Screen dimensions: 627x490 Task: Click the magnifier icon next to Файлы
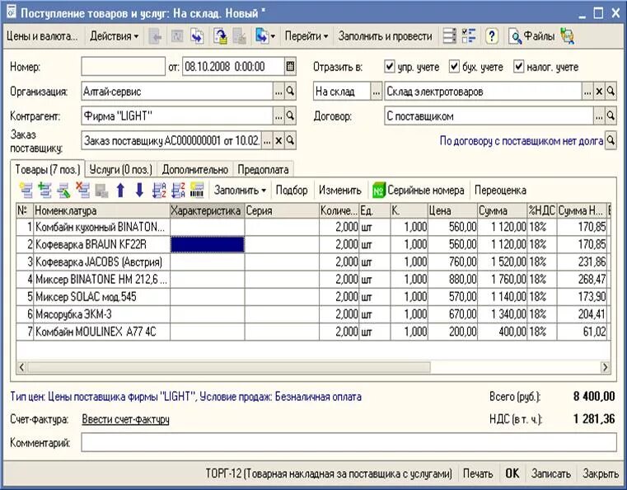pos(516,36)
